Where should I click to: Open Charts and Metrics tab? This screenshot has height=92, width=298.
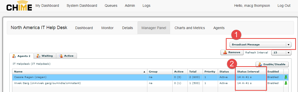(x=190, y=28)
